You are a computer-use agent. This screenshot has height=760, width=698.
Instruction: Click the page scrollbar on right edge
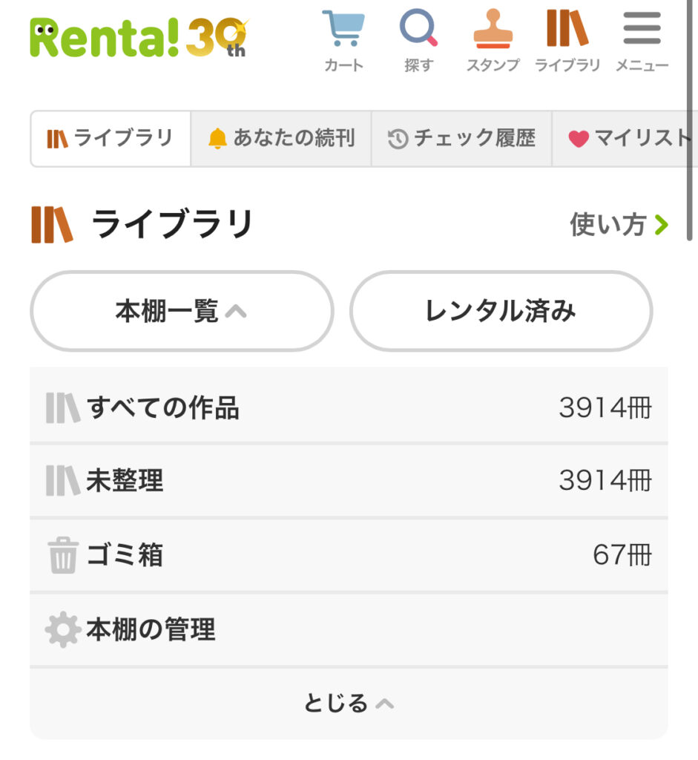coord(690,119)
